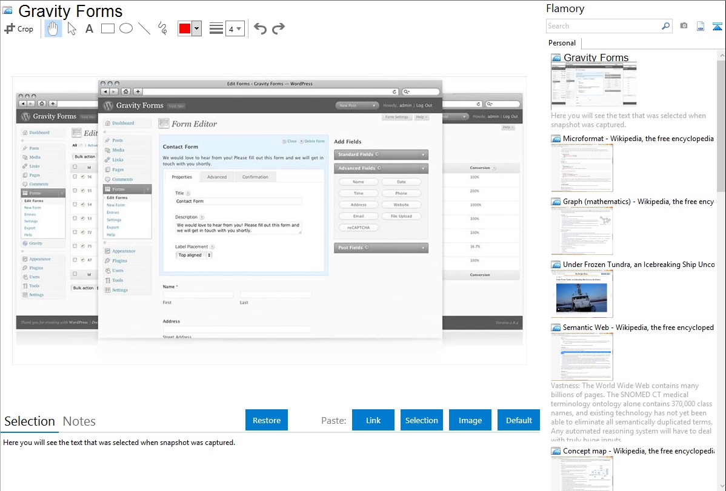The height and width of the screenshot is (491, 726).
Task: Expand Standard Fields in the Form Editor snapshot
Action: tap(381, 154)
